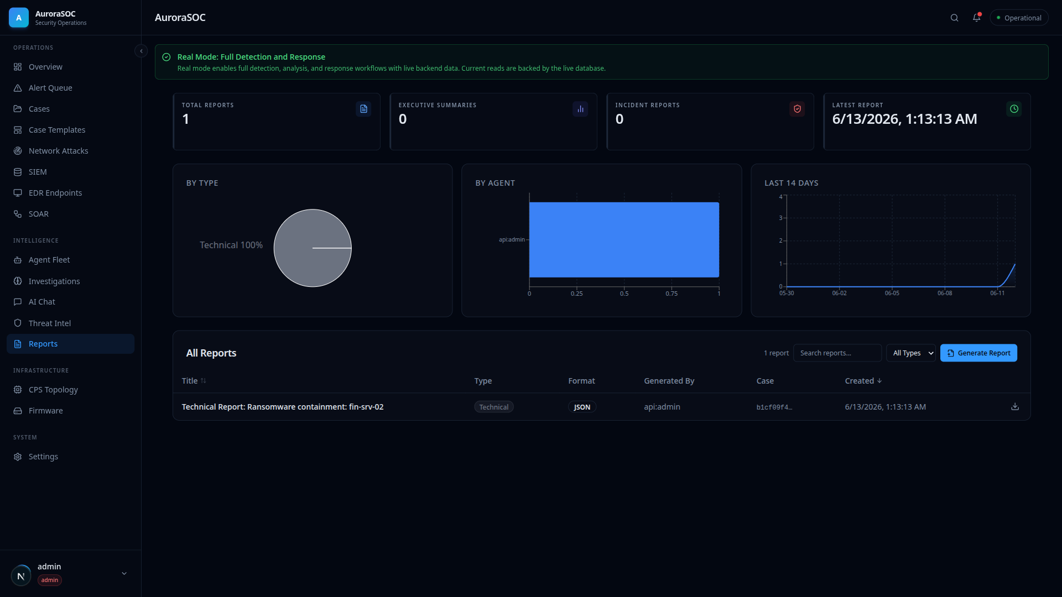Image resolution: width=1062 pixels, height=597 pixels.
Task: Click the Latest Report clock icon
Action: coord(1014,109)
